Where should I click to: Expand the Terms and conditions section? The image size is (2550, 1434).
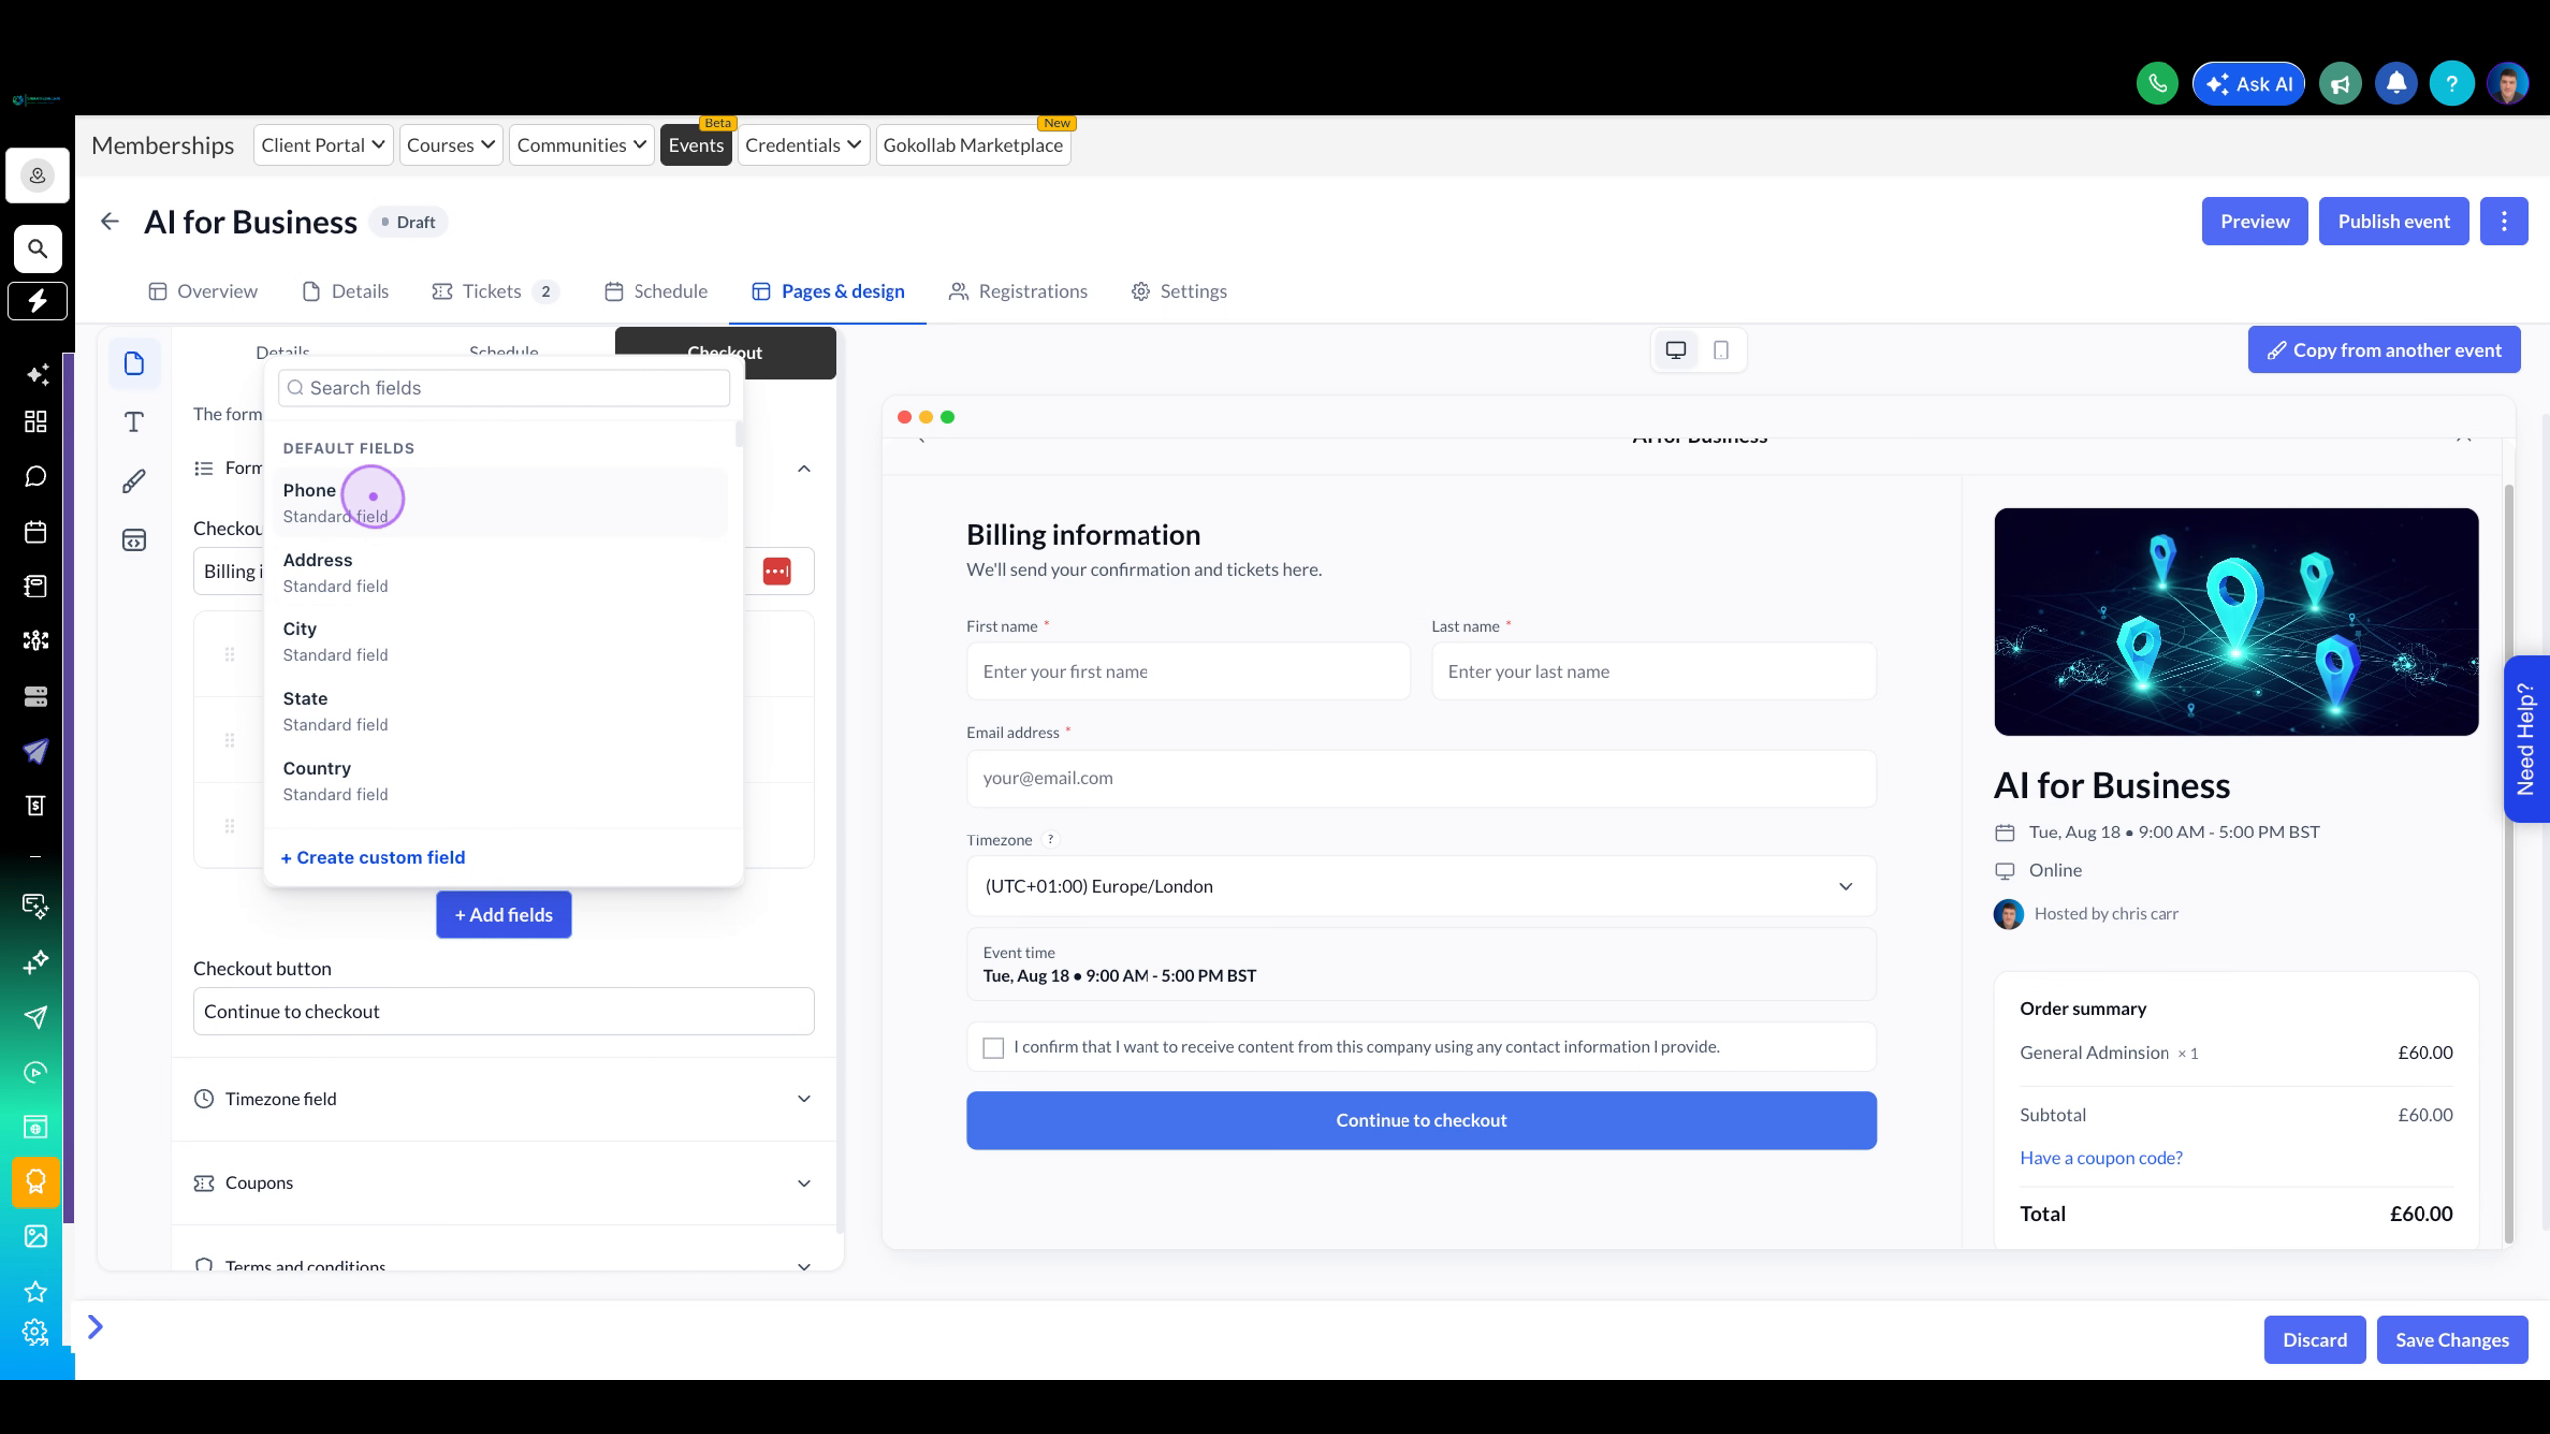(x=504, y=1265)
